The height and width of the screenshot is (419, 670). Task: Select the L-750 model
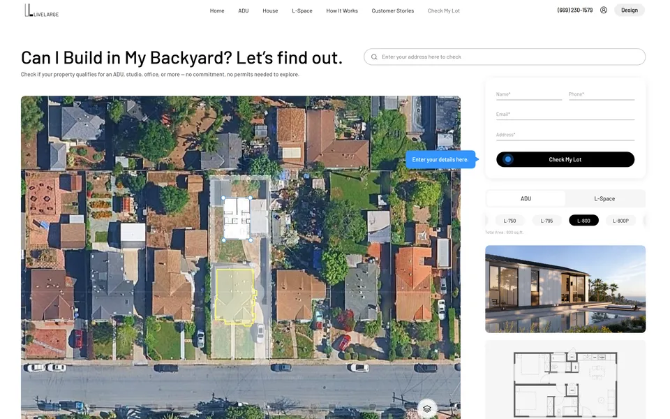coord(509,221)
